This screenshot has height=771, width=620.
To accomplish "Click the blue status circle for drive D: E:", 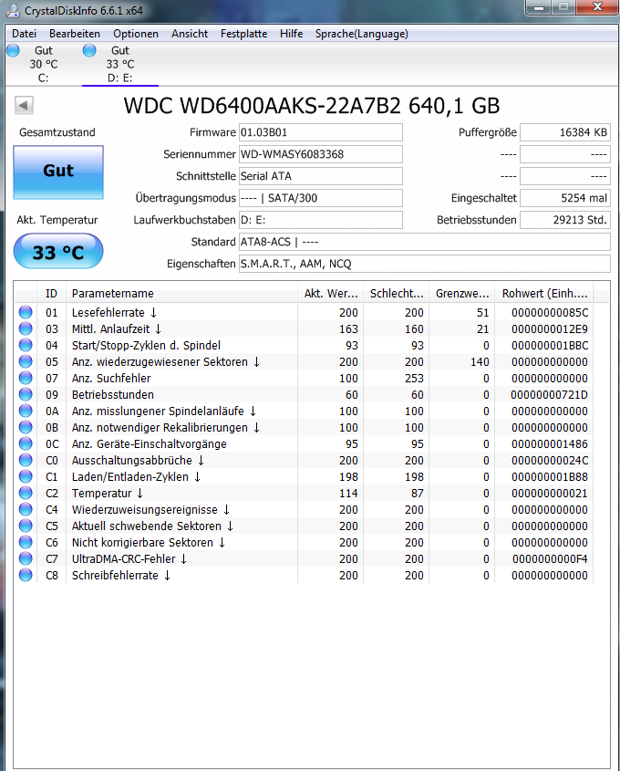I will [x=89, y=50].
